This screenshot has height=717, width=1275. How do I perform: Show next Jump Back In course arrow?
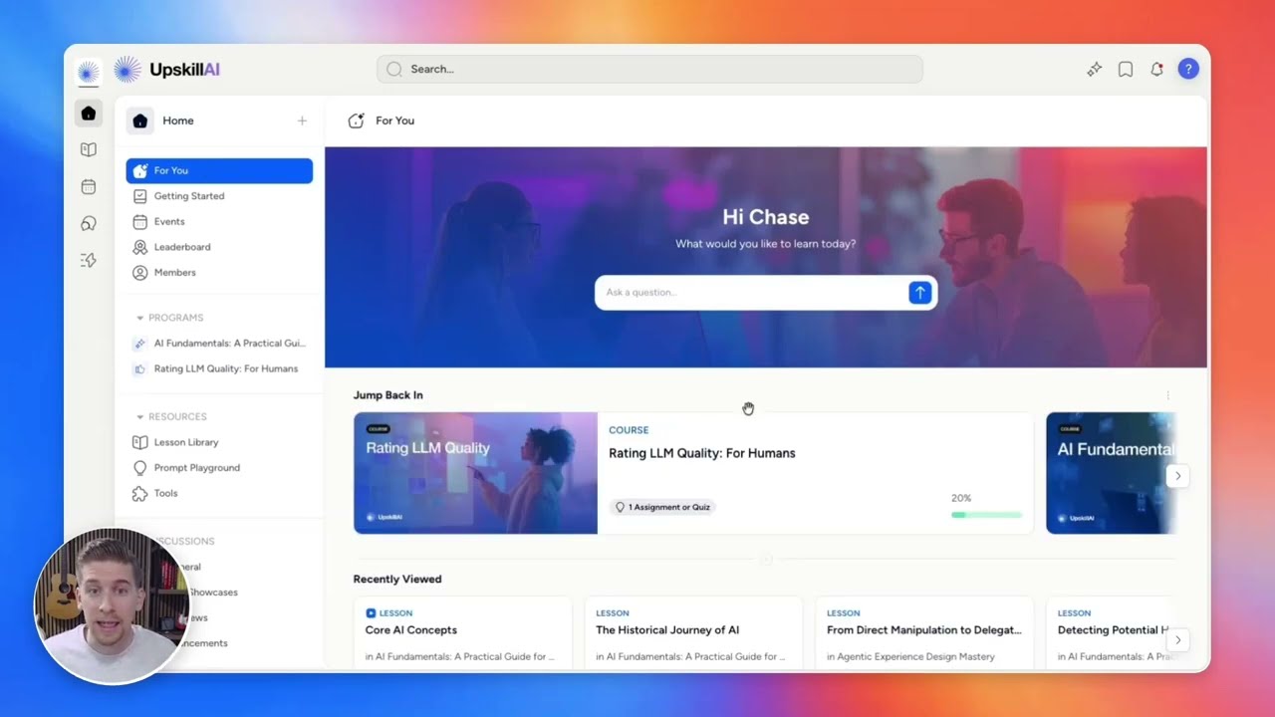pyautogui.click(x=1177, y=476)
